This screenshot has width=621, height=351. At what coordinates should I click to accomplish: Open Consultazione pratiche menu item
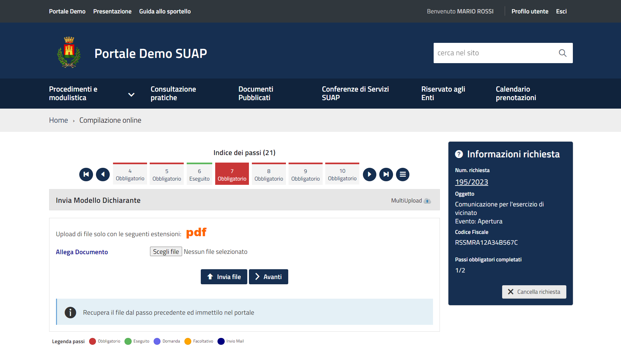click(x=173, y=94)
